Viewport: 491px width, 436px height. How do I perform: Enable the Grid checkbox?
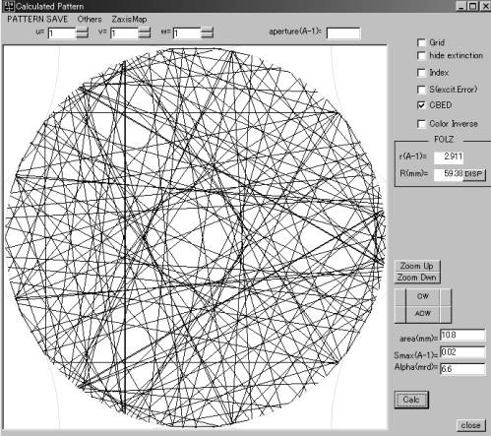pyautogui.click(x=421, y=42)
